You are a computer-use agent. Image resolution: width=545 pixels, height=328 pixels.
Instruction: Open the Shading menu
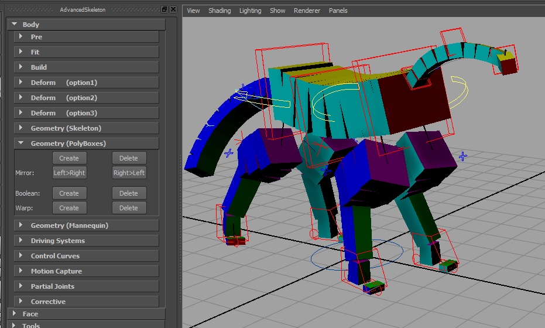(x=220, y=11)
